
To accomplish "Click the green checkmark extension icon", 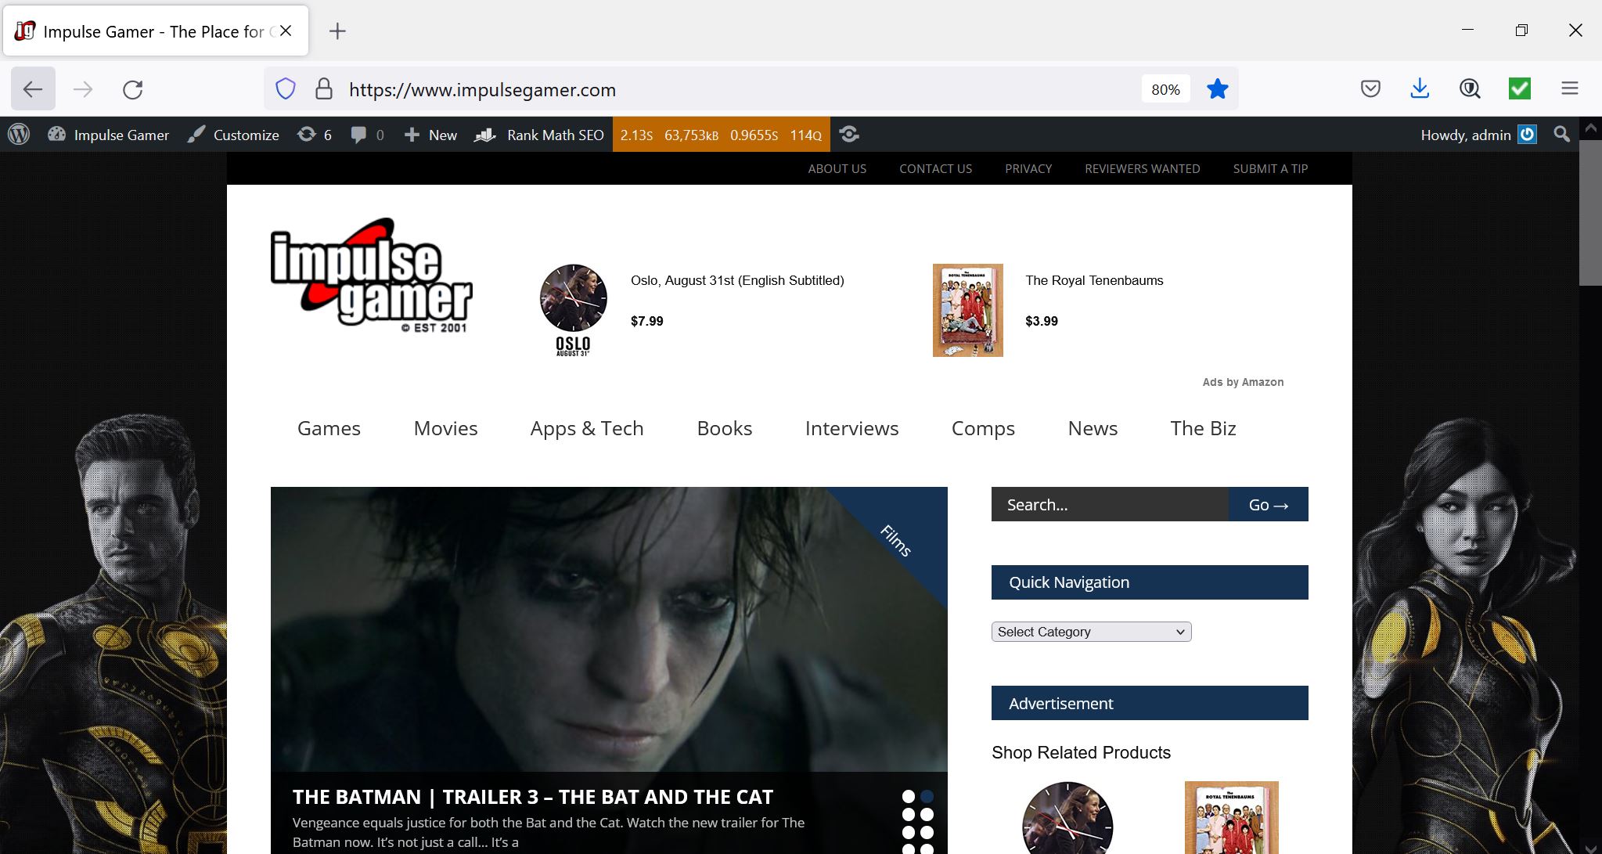I will point(1520,88).
